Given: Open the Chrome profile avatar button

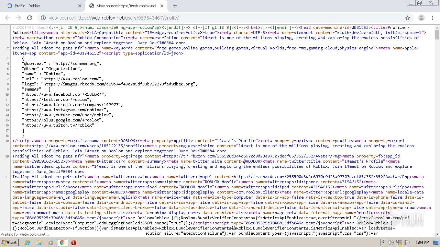Looking at the screenshot, I should tap(421, 18).
